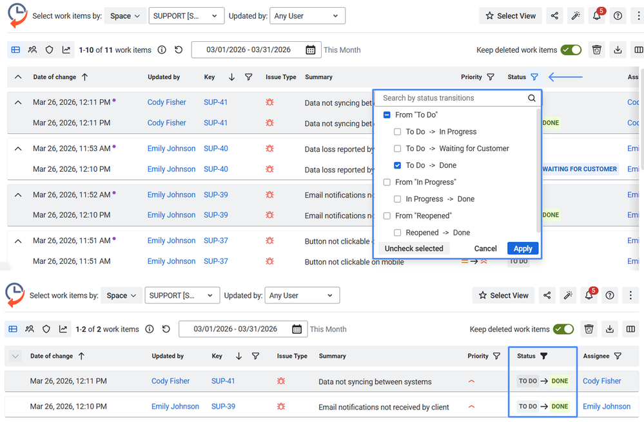The height and width of the screenshot is (422, 644).
Task: Click the share icon
Action: pos(554,15)
